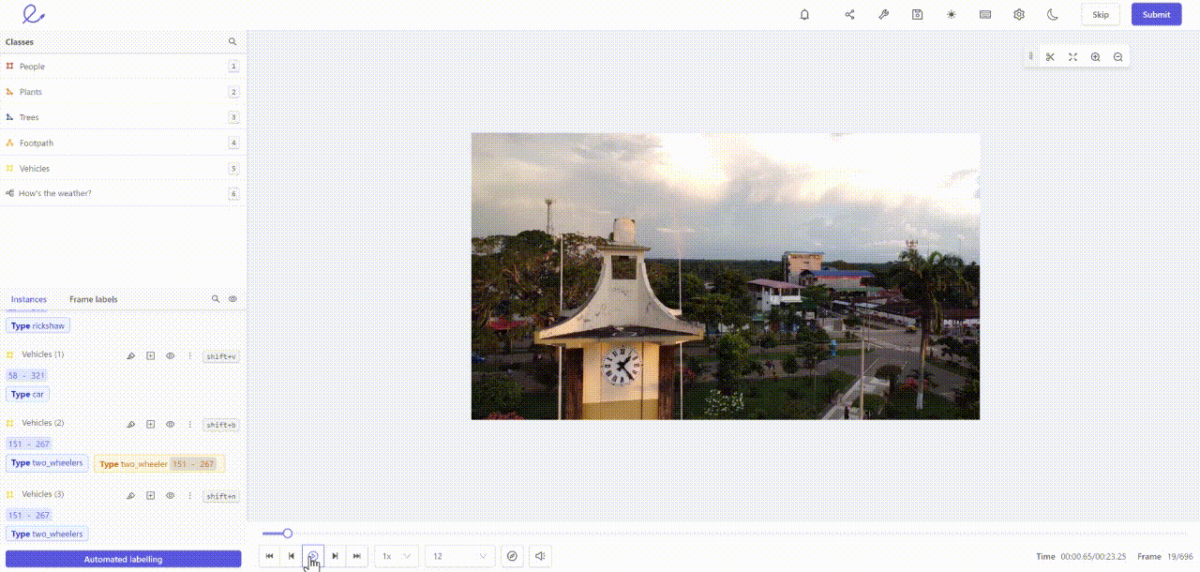
Task: Toggle visibility of all instances
Action: (x=232, y=299)
